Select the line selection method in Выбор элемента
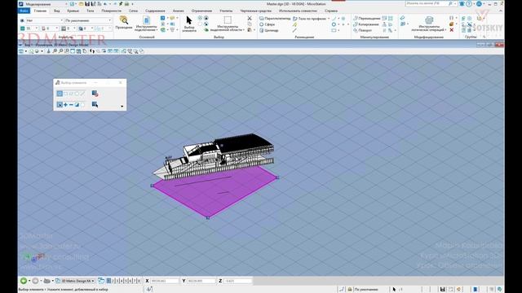 pyautogui.click(x=82, y=94)
